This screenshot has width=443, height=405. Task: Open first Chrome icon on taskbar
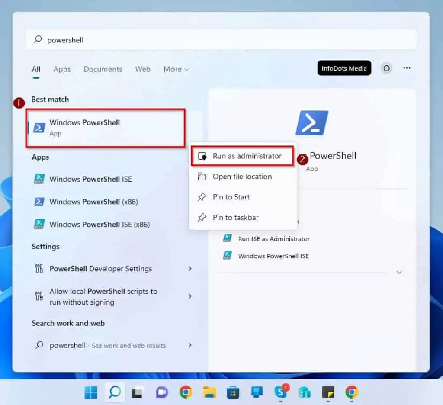click(186, 392)
